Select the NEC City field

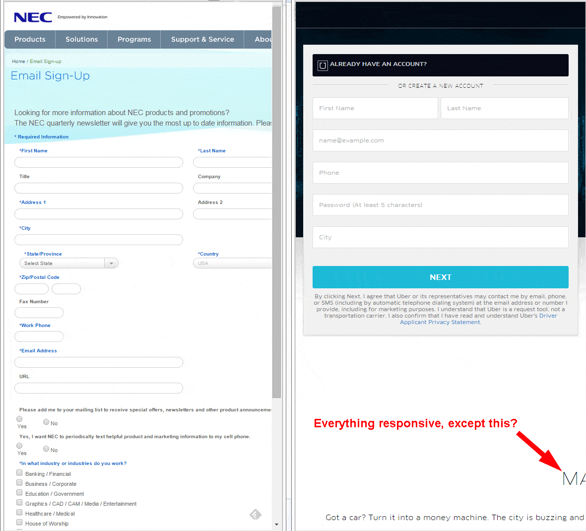[x=99, y=240]
